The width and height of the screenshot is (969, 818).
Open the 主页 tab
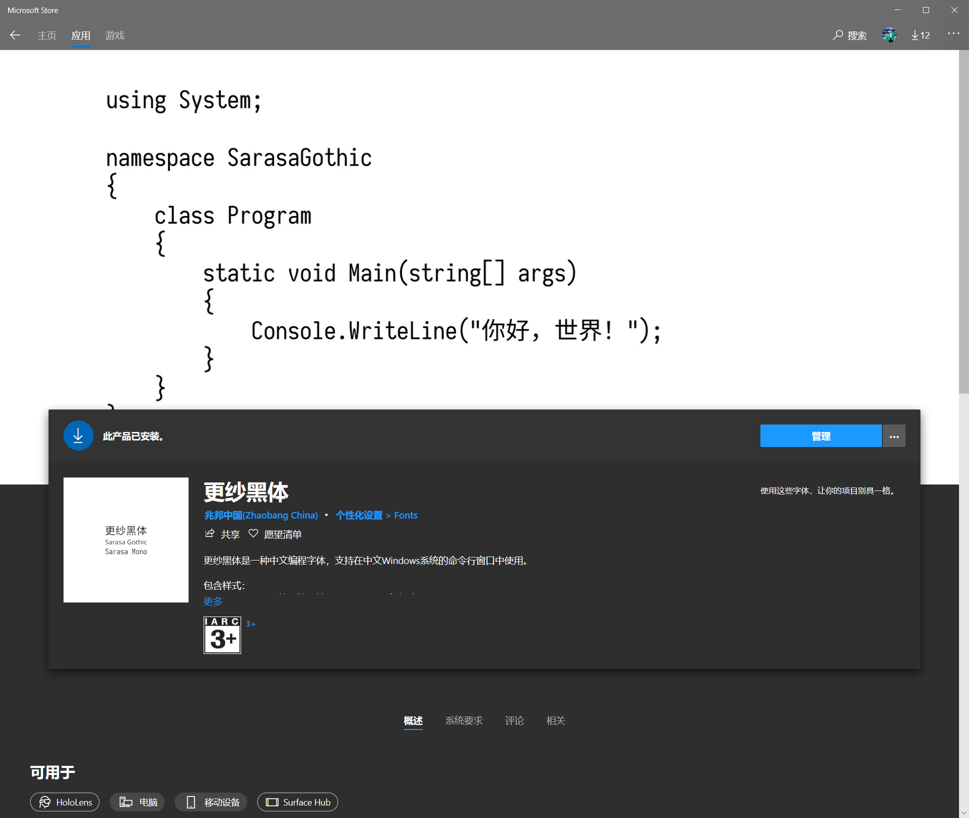(47, 35)
